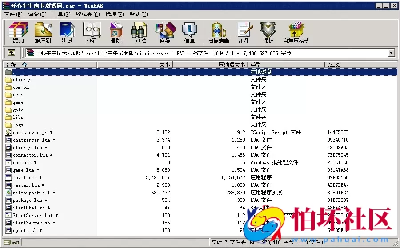Click the 删除 (Delete) toolbar icon
Image resolution: width=400 pixels, height=248 pixels.
pos(116,32)
